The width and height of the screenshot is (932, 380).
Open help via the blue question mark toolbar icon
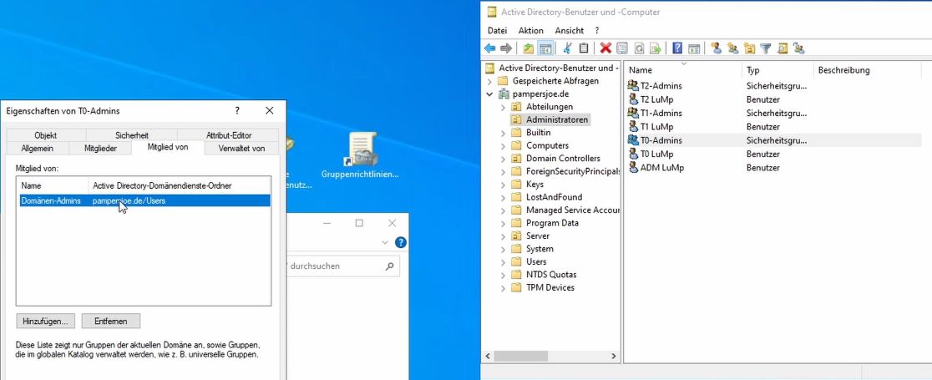click(677, 48)
